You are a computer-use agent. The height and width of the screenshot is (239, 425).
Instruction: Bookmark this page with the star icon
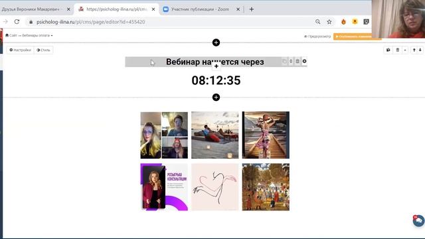[x=329, y=22]
